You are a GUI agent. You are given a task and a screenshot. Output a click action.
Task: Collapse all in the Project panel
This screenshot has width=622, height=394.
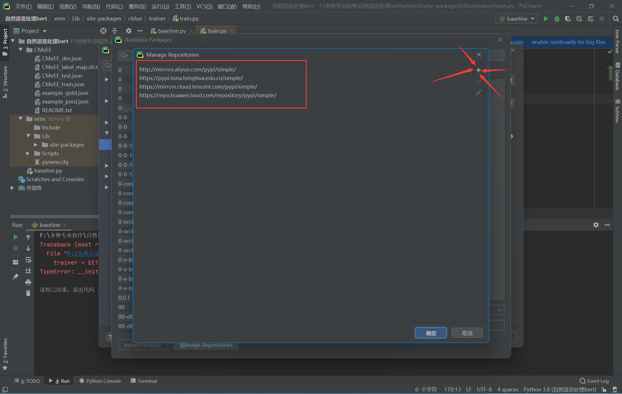(x=115, y=31)
